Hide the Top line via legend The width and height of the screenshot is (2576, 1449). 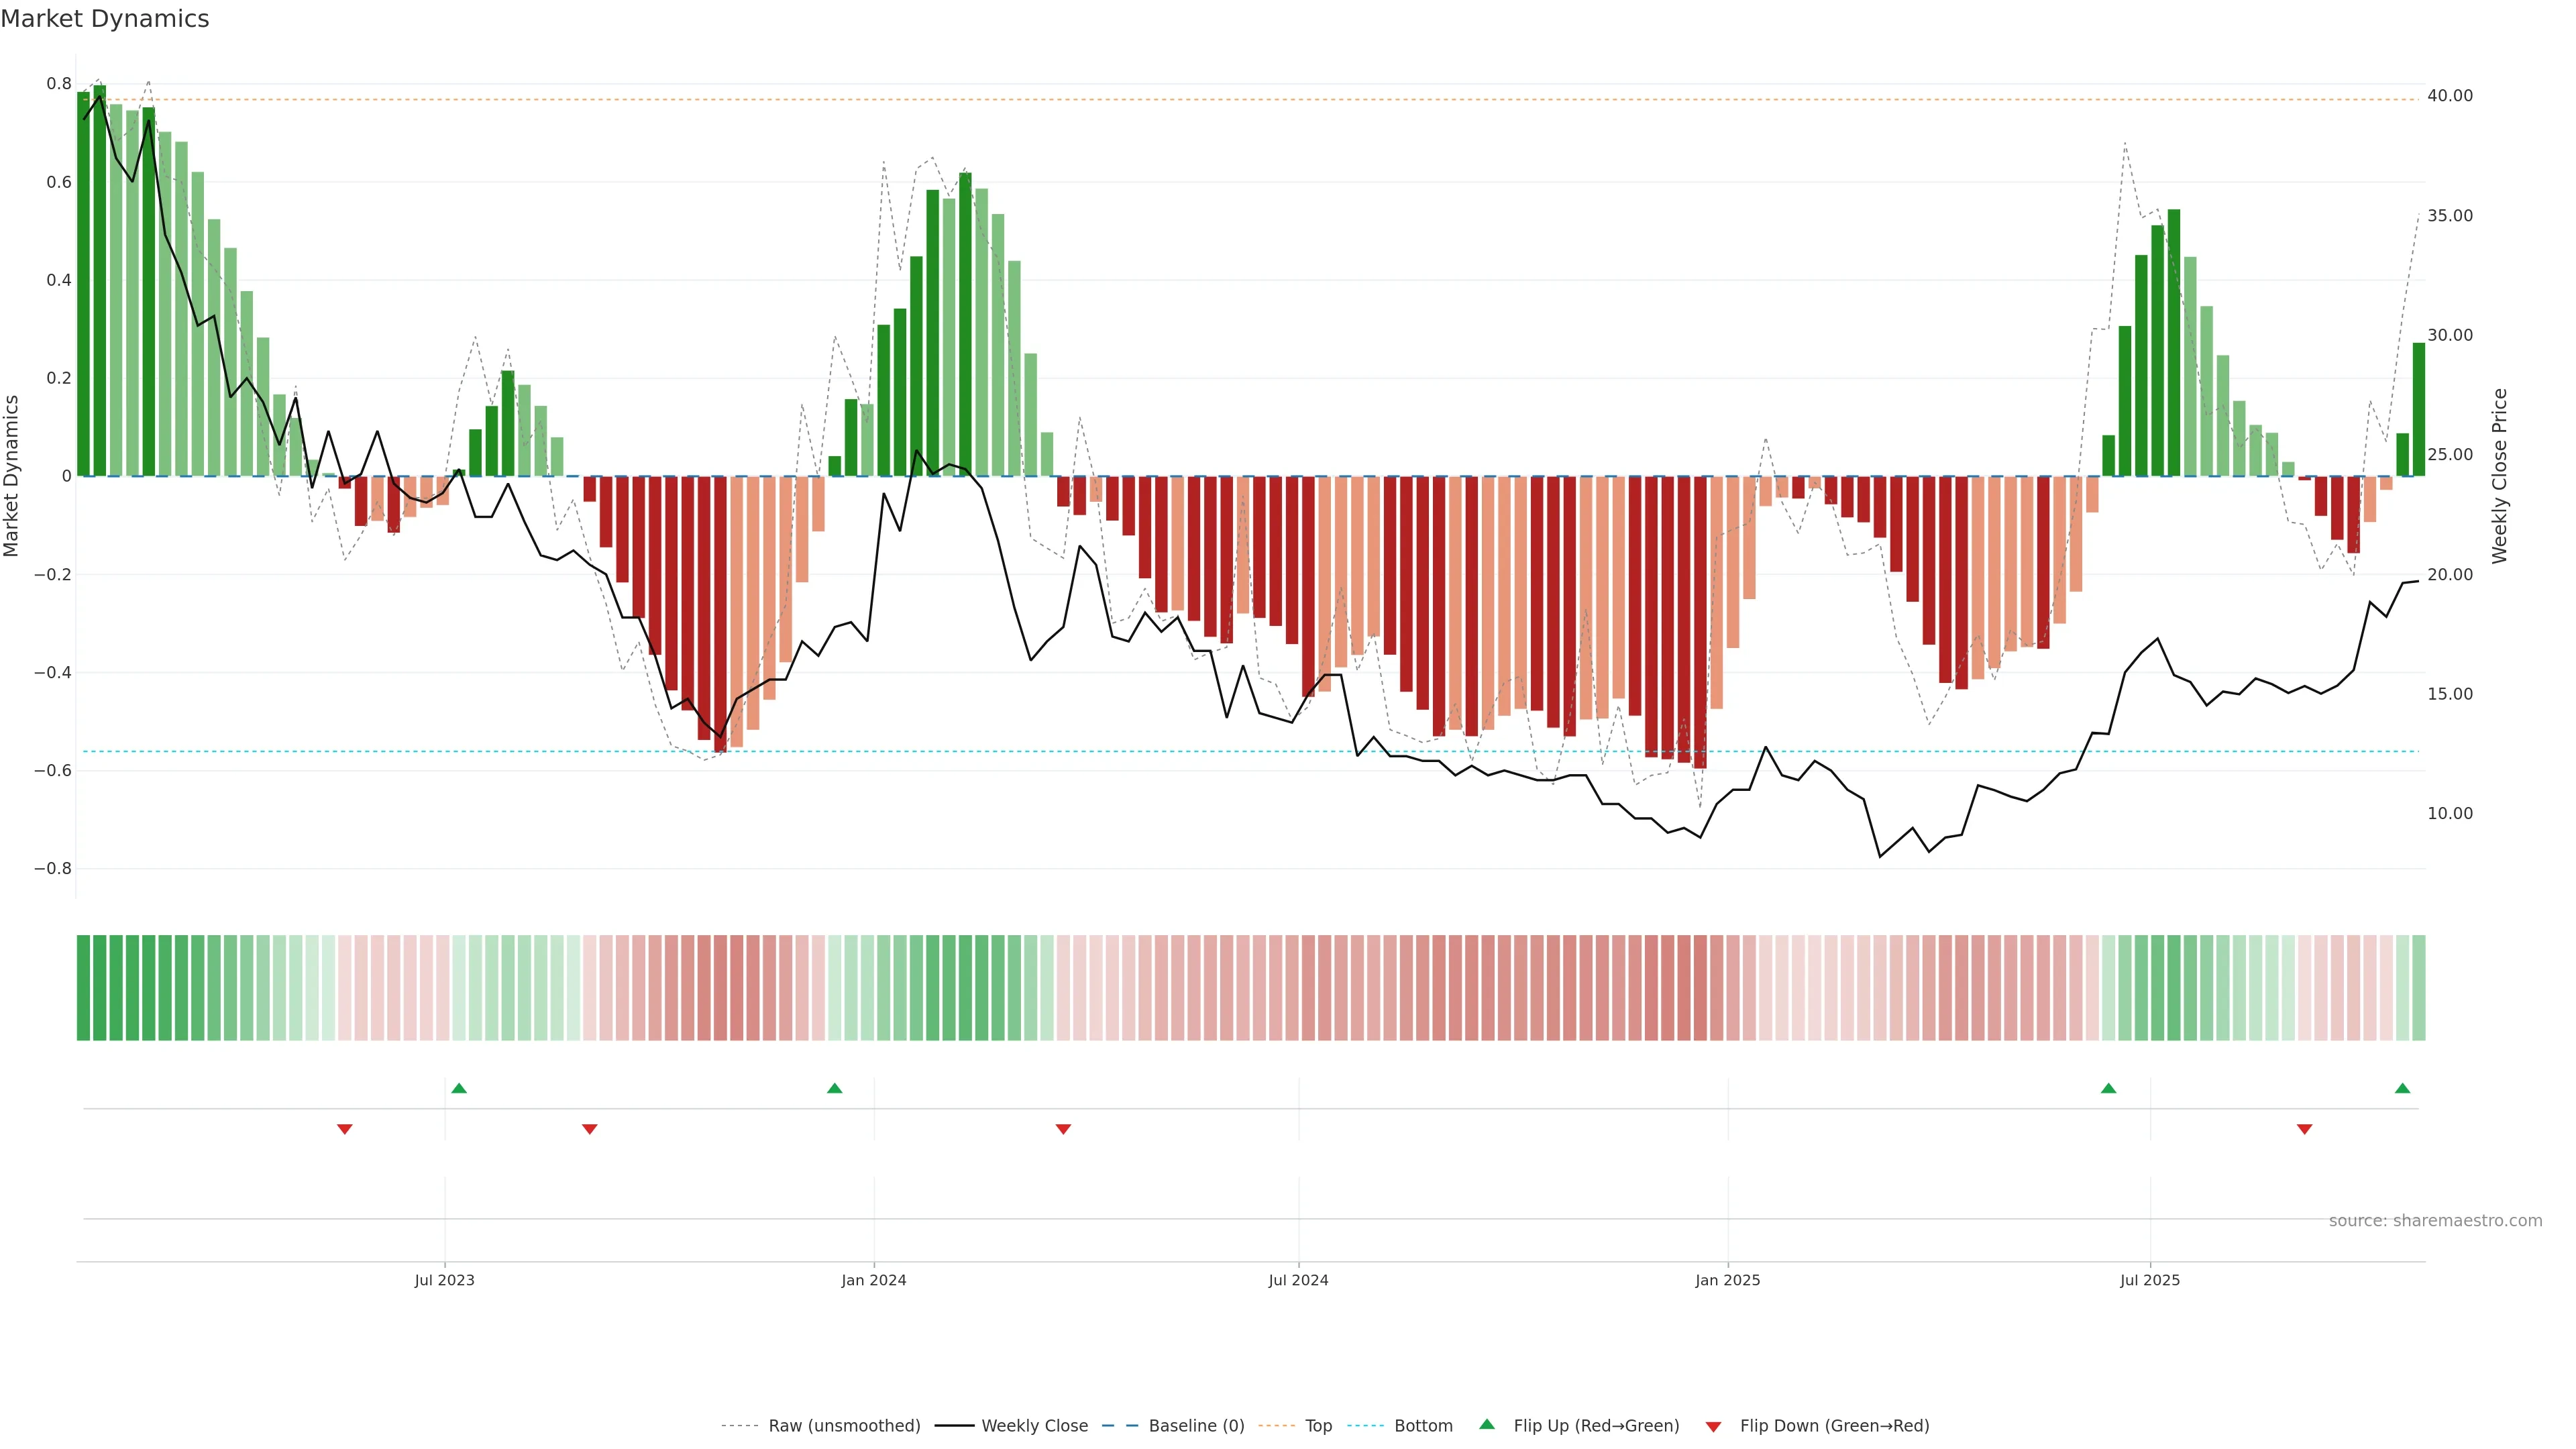[1318, 1425]
